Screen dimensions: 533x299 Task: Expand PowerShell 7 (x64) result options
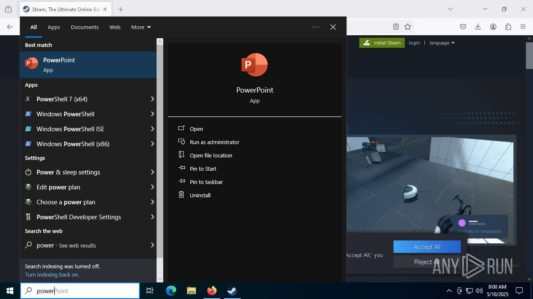click(x=152, y=99)
